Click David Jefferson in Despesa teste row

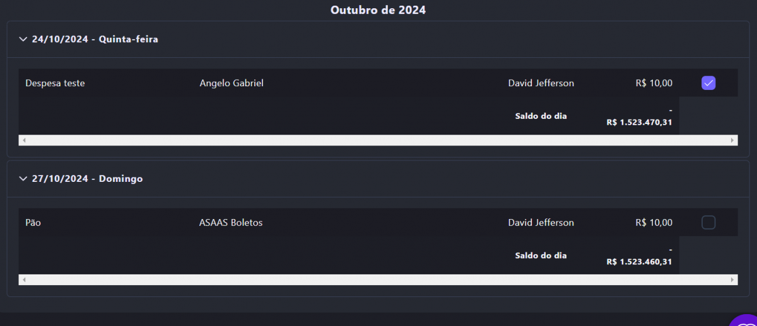pyautogui.click(x=541, y=83)
